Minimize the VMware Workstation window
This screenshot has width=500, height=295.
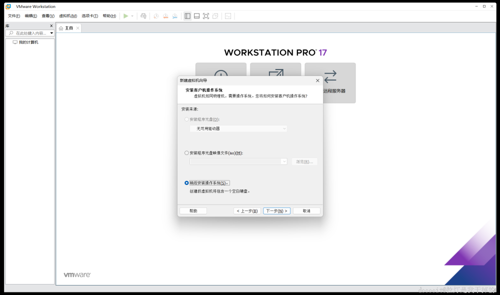476,6
